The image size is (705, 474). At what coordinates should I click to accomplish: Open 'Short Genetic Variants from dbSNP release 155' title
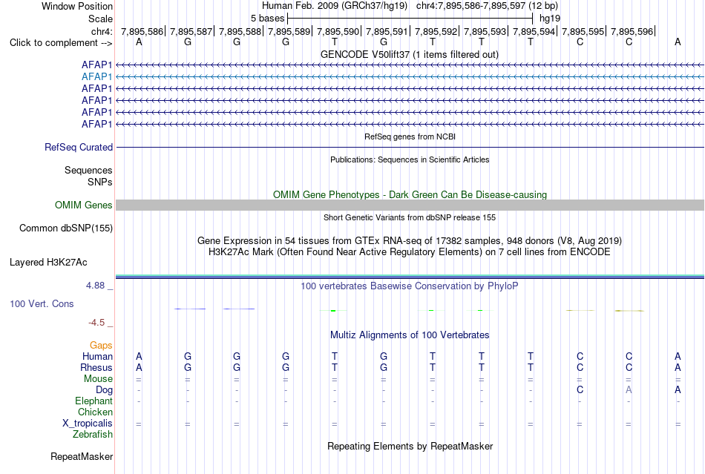(410, 217)
